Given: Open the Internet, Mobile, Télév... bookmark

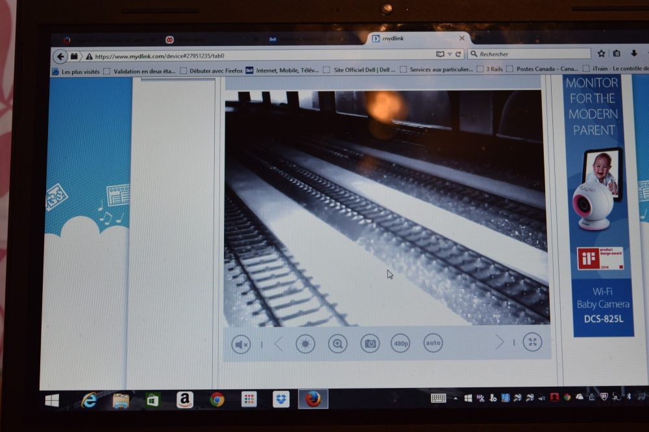Looking at the screenshot, I should click(283, 70).
